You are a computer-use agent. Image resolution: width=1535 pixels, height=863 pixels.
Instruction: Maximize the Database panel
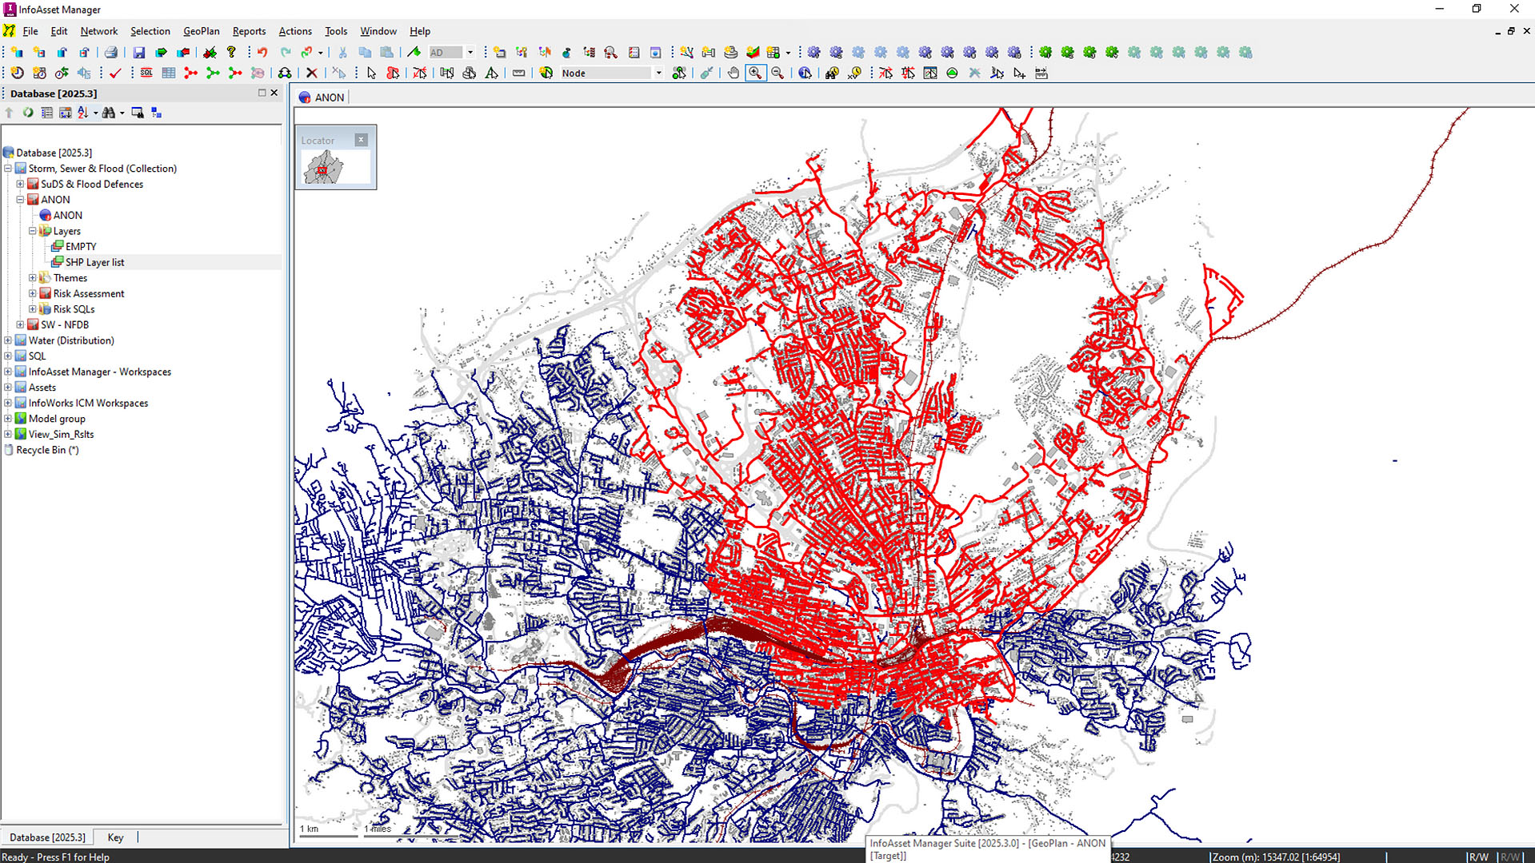tap(262, 93)
